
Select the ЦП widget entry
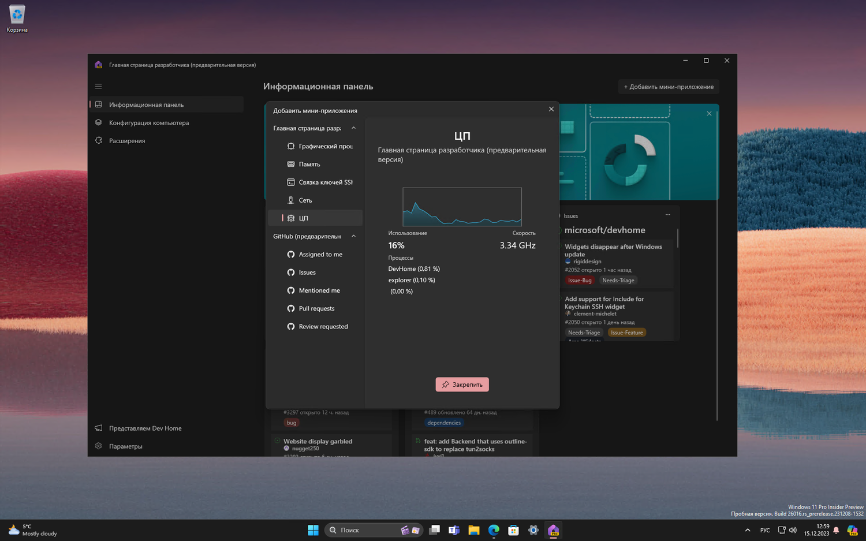coord(315,218)
